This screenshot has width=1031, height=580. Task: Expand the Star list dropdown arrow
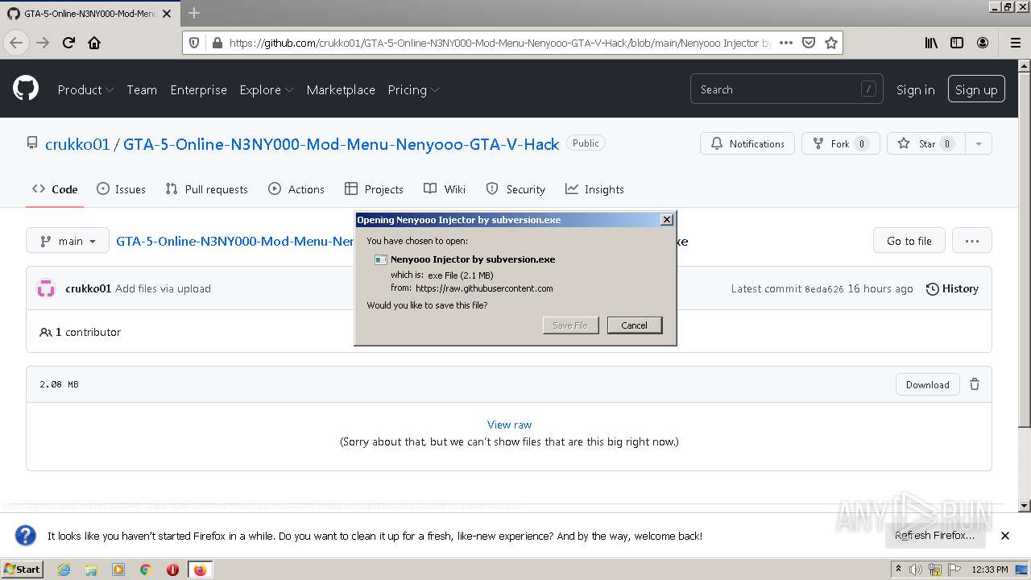pyautogui.click(x=979, y=144)
